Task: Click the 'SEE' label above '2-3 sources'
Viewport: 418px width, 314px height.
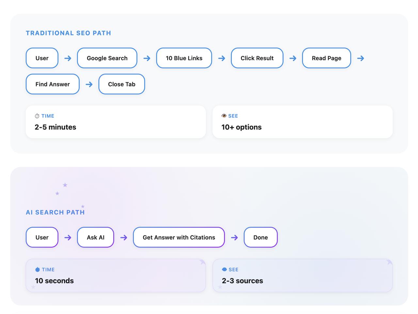Action: (233, 270)
